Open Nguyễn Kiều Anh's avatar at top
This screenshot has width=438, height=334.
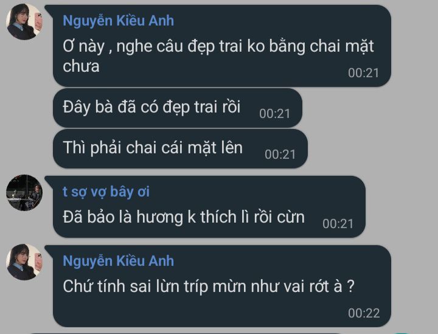click(24, 22)
